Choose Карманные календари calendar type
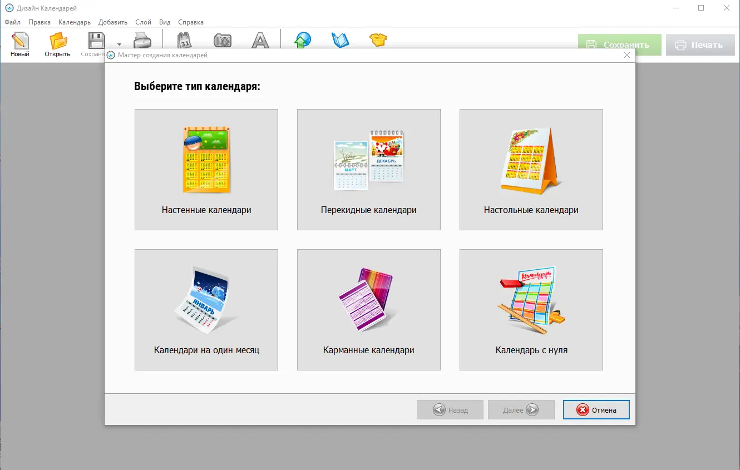 369,310
